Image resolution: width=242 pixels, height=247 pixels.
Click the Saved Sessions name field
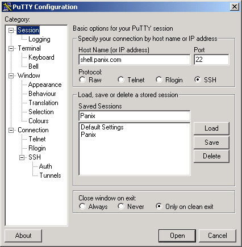click(x=135, y=116)
